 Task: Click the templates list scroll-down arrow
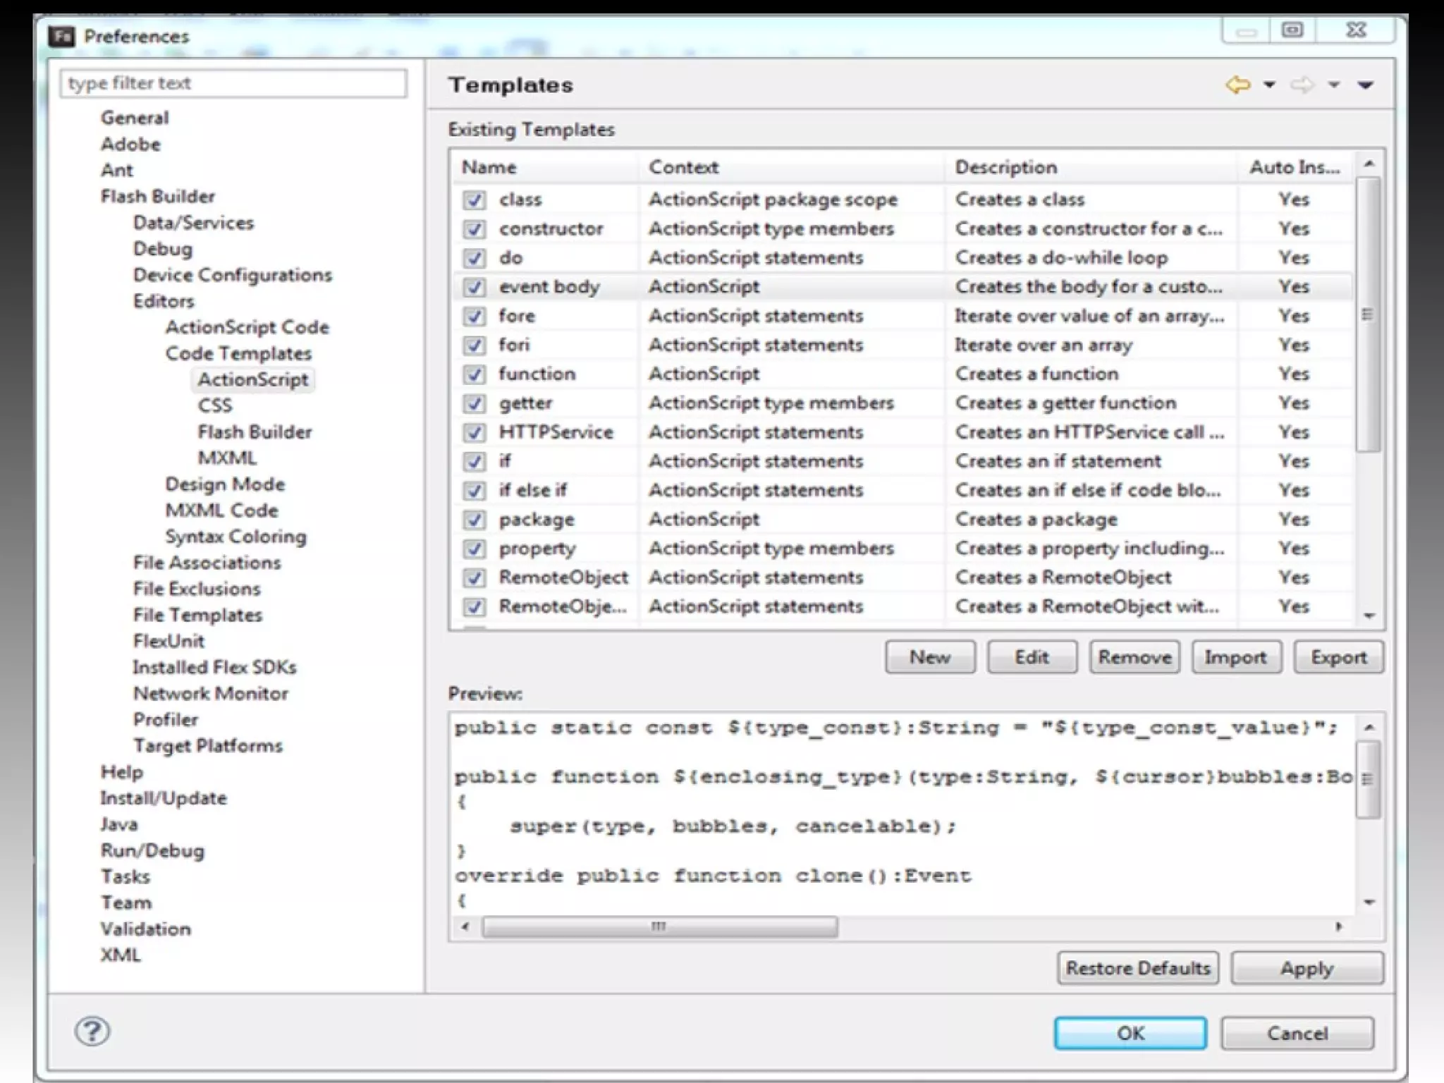1369,616
